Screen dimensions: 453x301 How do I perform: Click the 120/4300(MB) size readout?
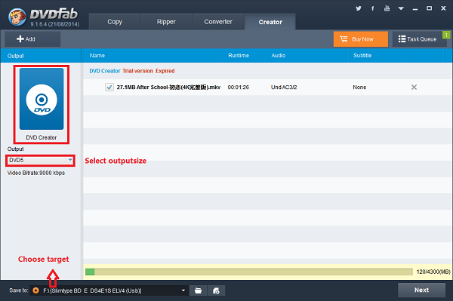click(x=433, y=272)
